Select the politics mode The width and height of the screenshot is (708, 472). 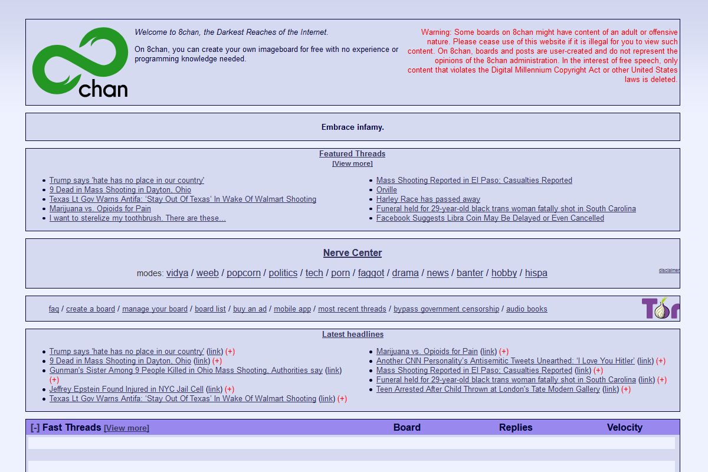click(x=283, y=273)
